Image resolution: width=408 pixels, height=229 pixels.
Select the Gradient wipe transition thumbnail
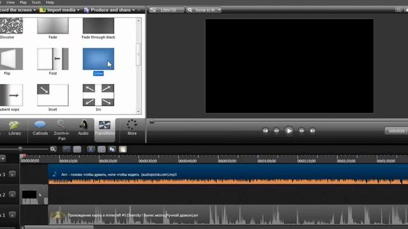pyautogui.click(x=11, y=95)
